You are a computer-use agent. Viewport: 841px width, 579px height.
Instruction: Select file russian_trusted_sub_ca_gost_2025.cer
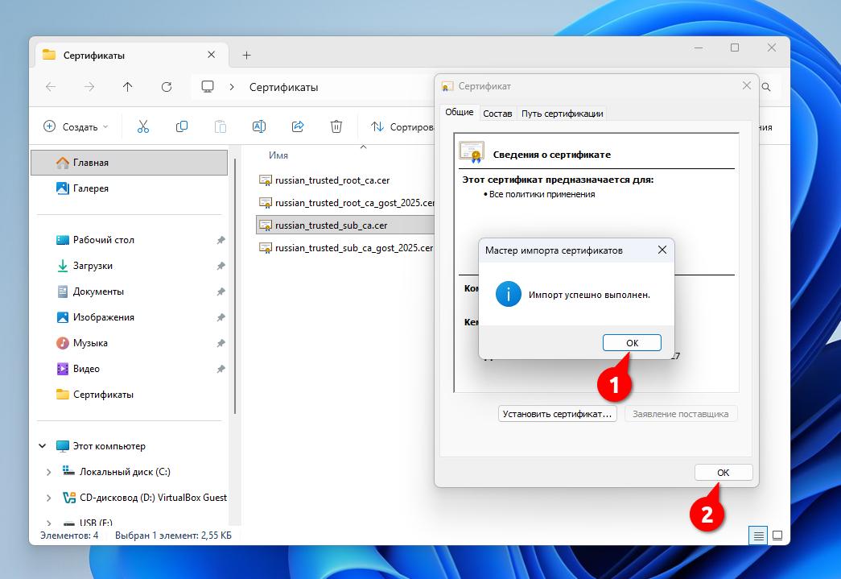pos(346,248)
